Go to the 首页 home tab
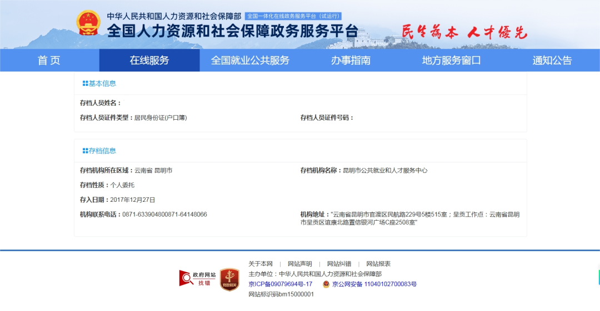 pyautogui.click(x=49, y=60)
